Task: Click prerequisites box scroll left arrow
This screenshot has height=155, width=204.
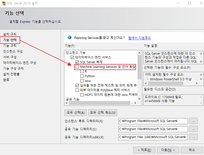Action: point(146,83)
